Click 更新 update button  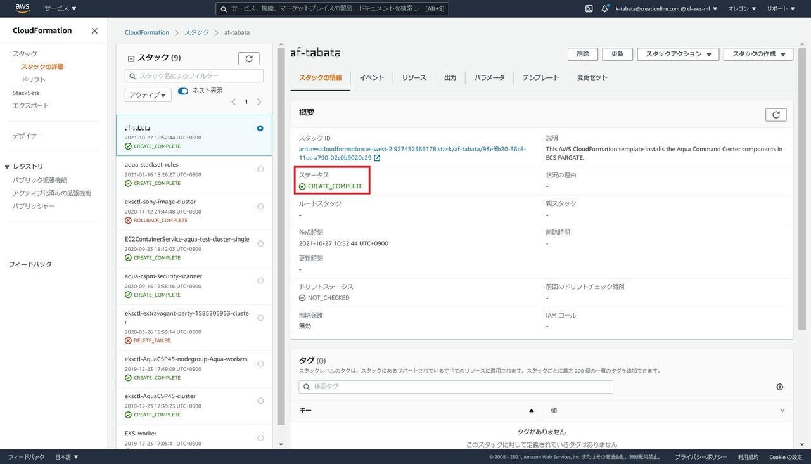pyautogui.click(x=618, y=54)
